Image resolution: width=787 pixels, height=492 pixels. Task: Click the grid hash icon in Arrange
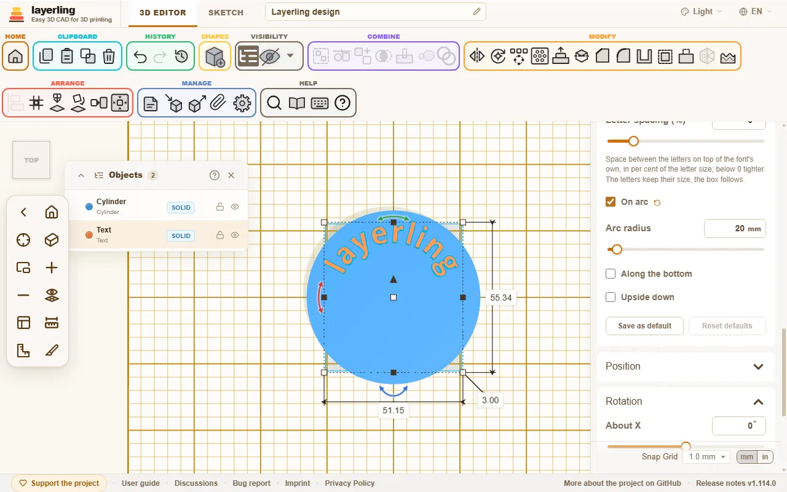pos(36,103)
